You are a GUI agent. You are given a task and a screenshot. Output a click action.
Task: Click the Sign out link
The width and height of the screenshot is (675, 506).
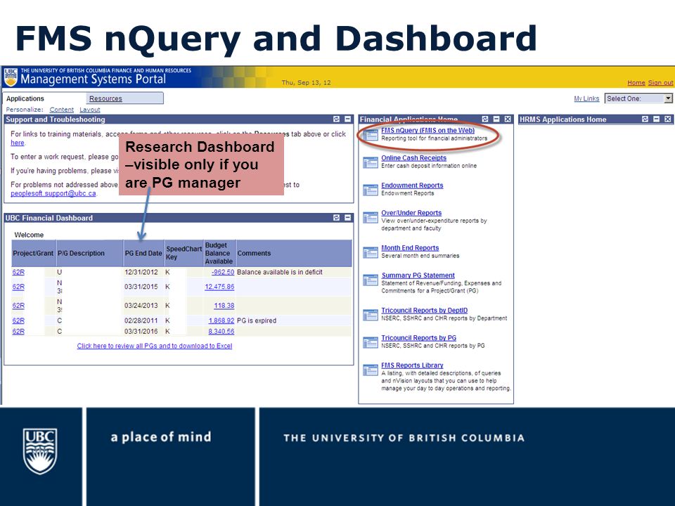pos(660,83)
